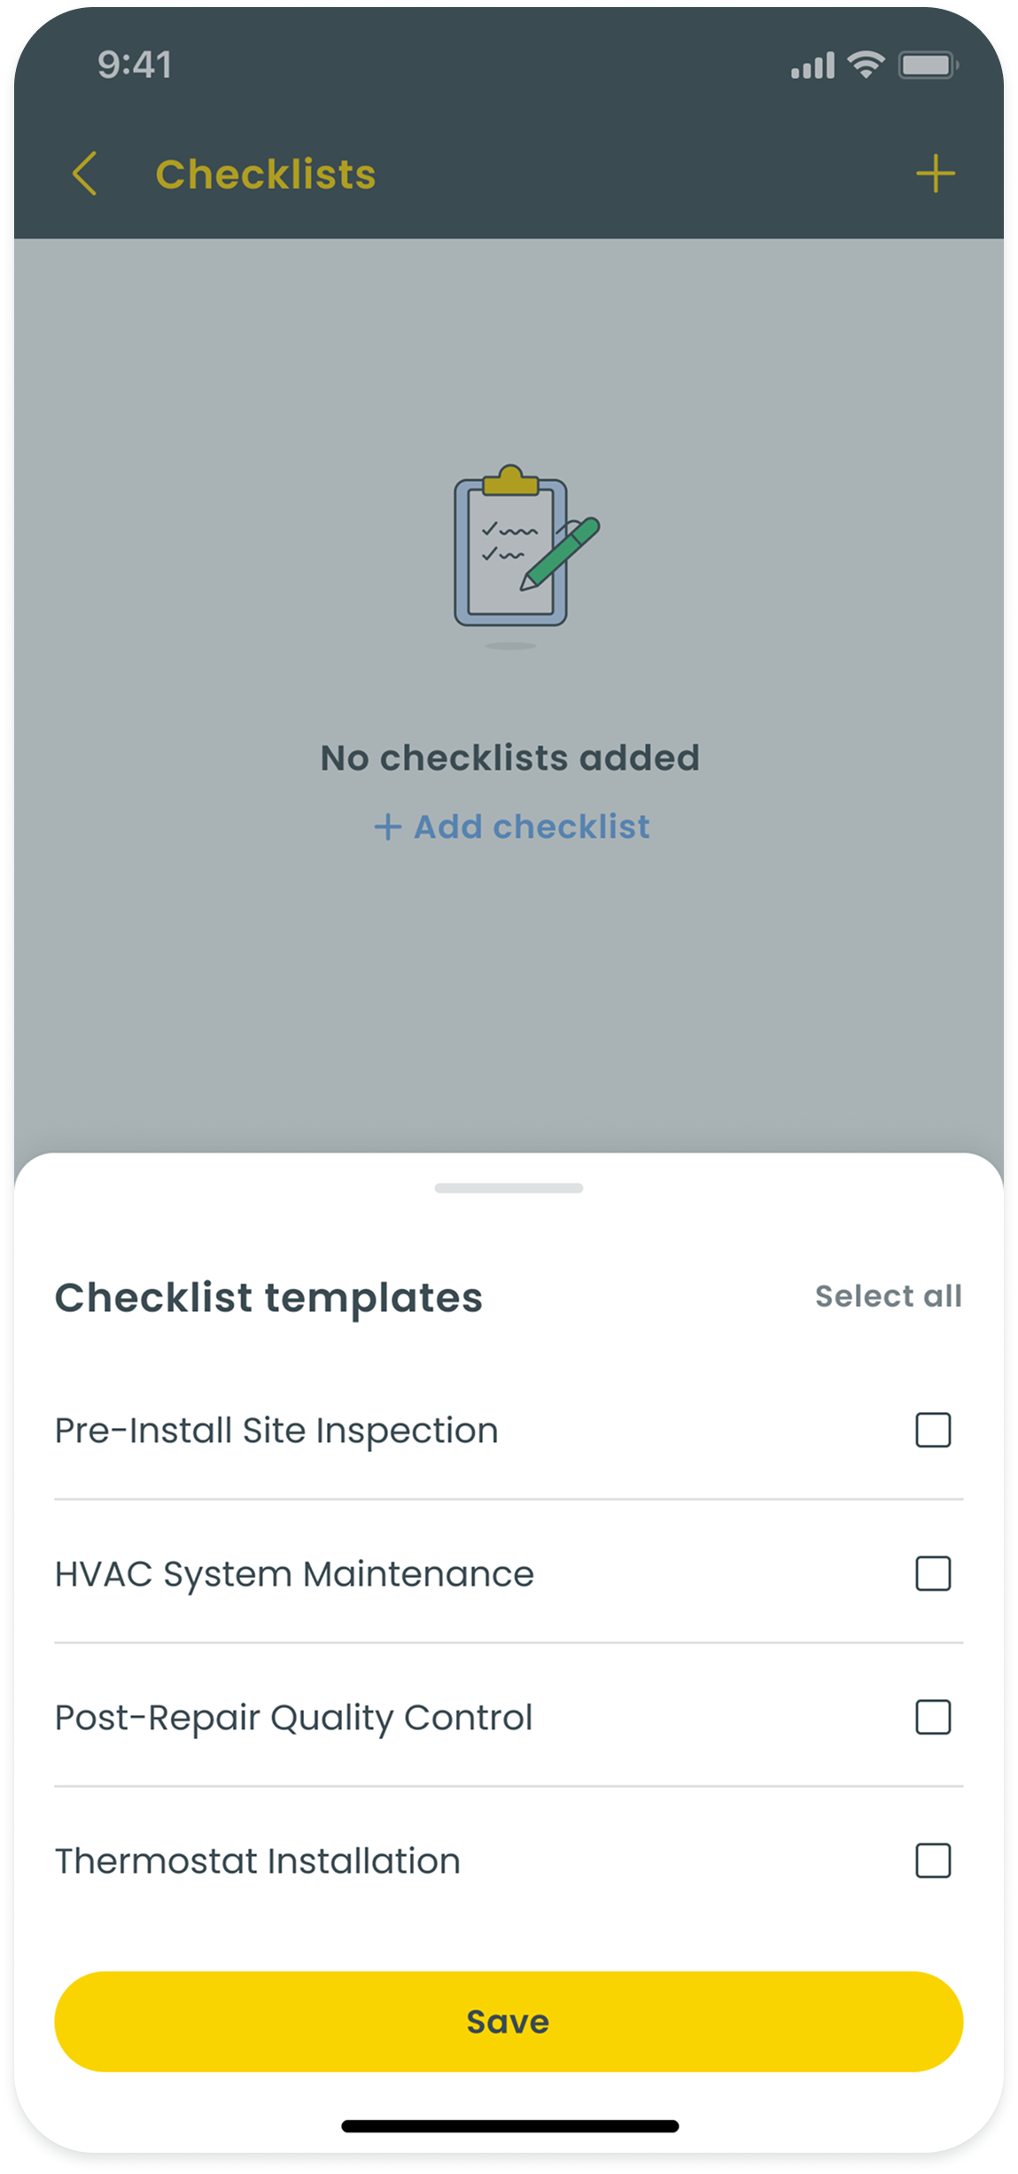The width and height of the screenshot is (1018, 2174).
Task: Tap the home indicator bar
Action: click(509, 2126)
